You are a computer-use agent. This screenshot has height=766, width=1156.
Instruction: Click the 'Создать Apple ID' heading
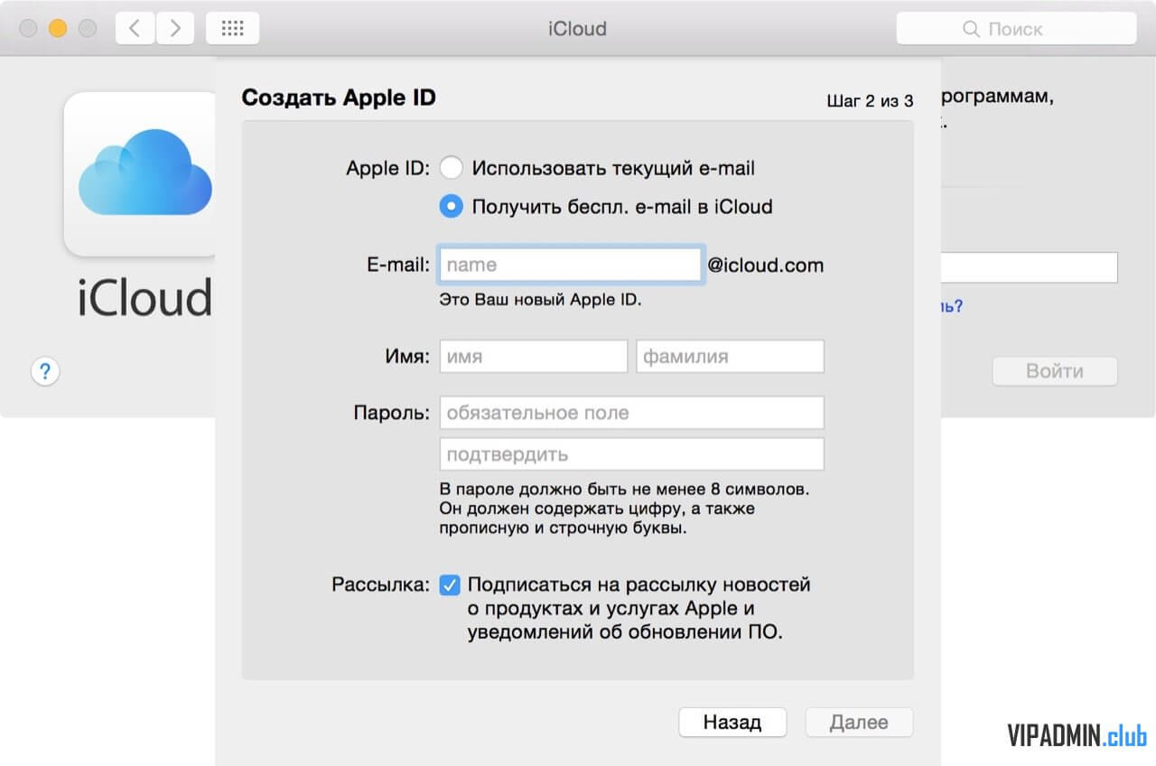[339, 98]
